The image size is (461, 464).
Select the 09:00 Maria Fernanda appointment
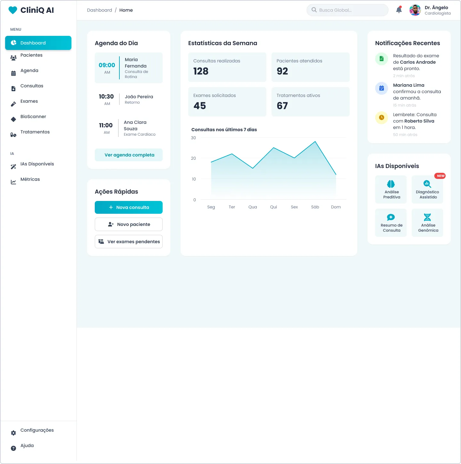(129, 68)
